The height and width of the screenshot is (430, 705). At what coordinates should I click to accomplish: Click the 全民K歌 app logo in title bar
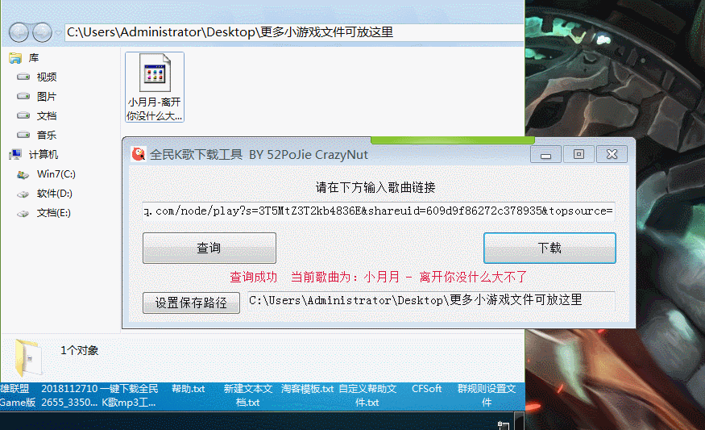tap(139, 154)
